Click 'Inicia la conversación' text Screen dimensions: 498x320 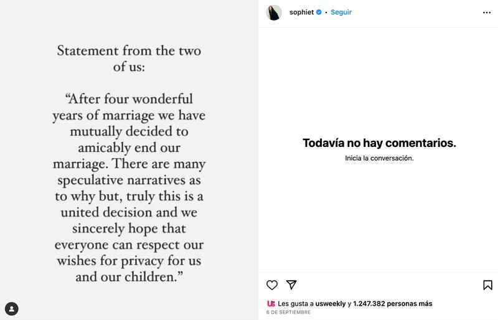[379, 158]
